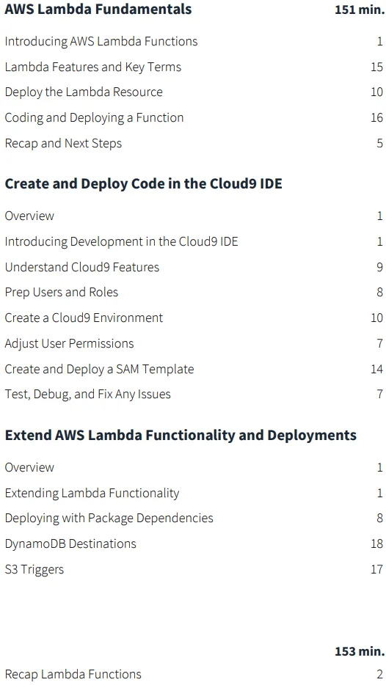Click Create and Deploy Code in Cloud9 heading
This screenshot has height=685, width=386.
pyautogui.click(x=143, y=183)
